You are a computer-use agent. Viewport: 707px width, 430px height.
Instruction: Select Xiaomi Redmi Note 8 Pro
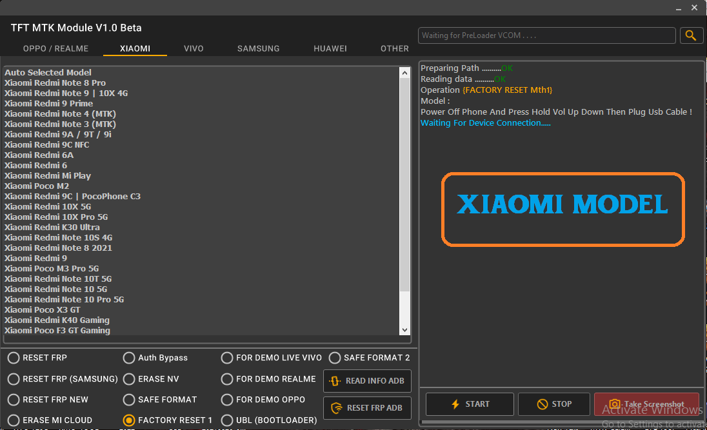[x=55, y=83]
